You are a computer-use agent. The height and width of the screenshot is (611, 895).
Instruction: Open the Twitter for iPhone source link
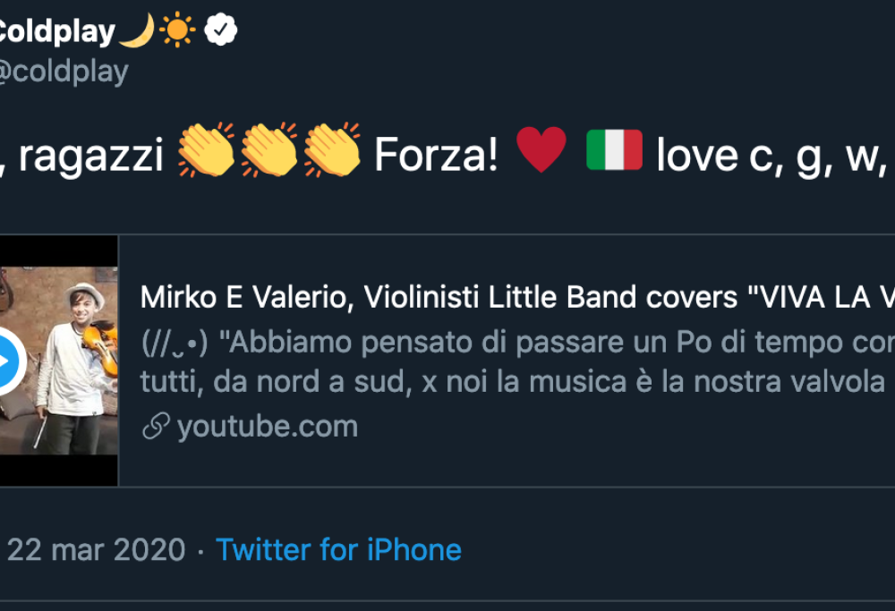[338, 549]
